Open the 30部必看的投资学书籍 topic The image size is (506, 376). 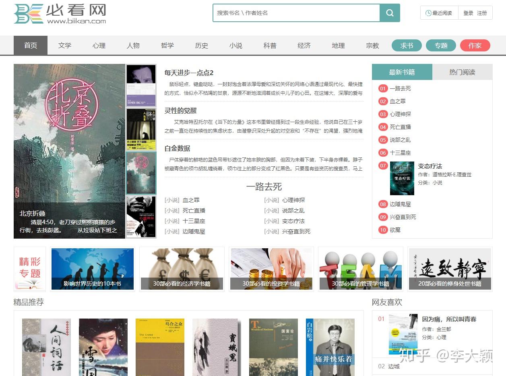pos(271,269)
